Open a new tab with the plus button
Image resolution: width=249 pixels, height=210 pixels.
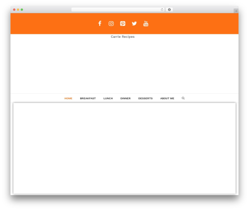(236, 11)
